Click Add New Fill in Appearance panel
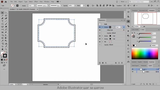Screen dimensions: 160x90 click(x=103, y=63)
